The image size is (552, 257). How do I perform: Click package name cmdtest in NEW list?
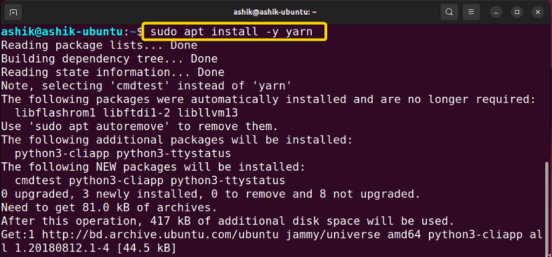click(38, 180)
